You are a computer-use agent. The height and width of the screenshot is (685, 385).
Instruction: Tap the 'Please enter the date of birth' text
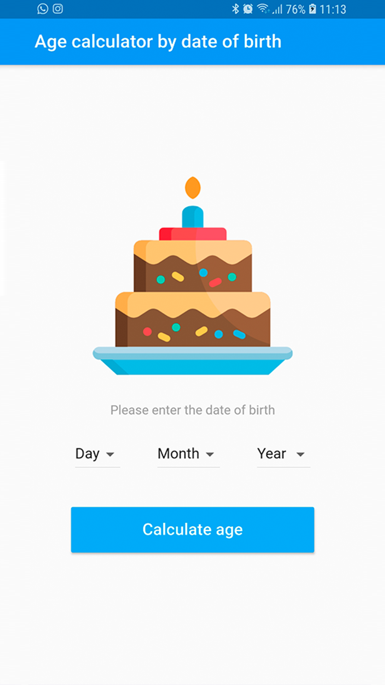tap(192, 410)
